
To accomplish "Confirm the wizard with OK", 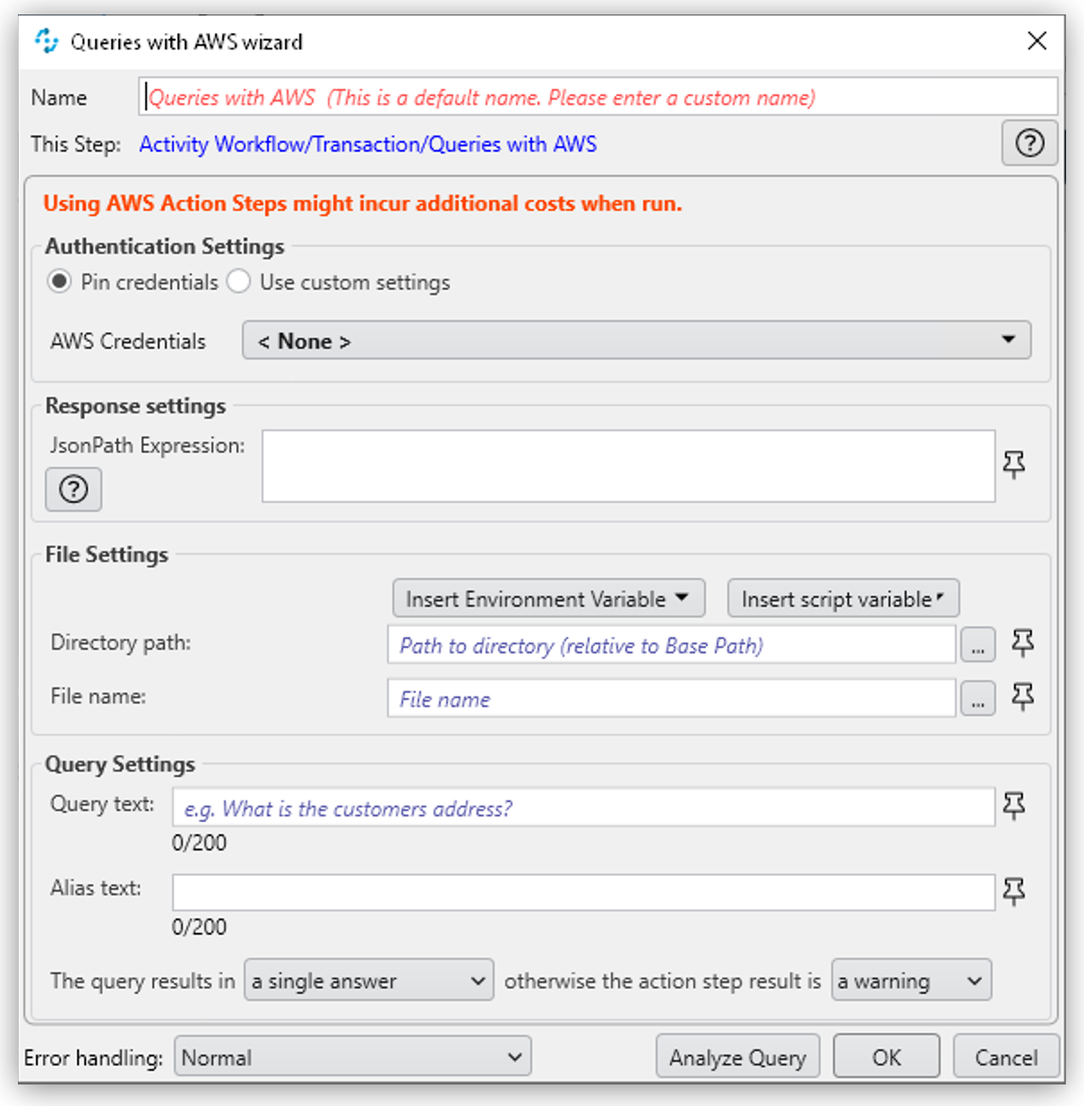I will tap(886, 1058).
